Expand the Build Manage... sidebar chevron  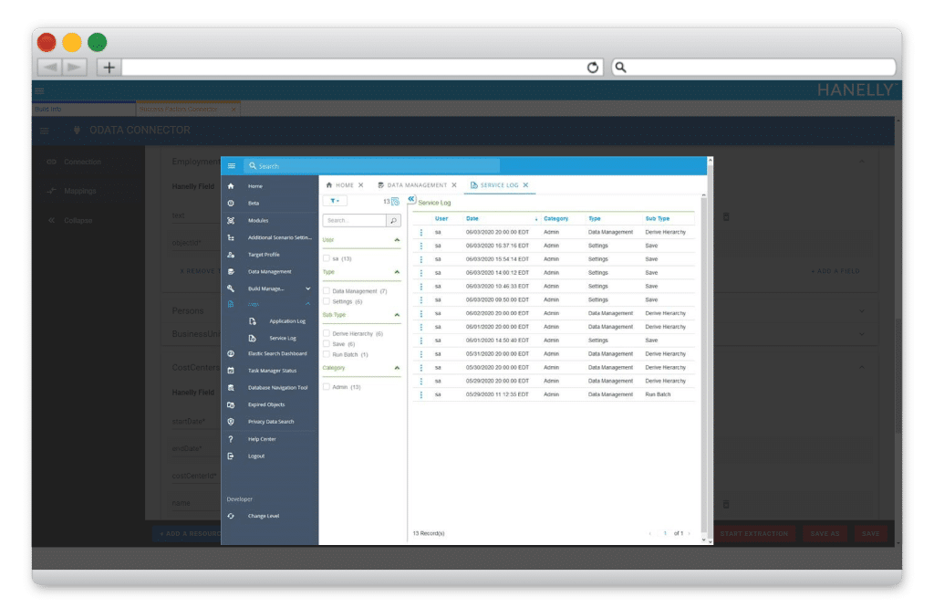[308, 288]
